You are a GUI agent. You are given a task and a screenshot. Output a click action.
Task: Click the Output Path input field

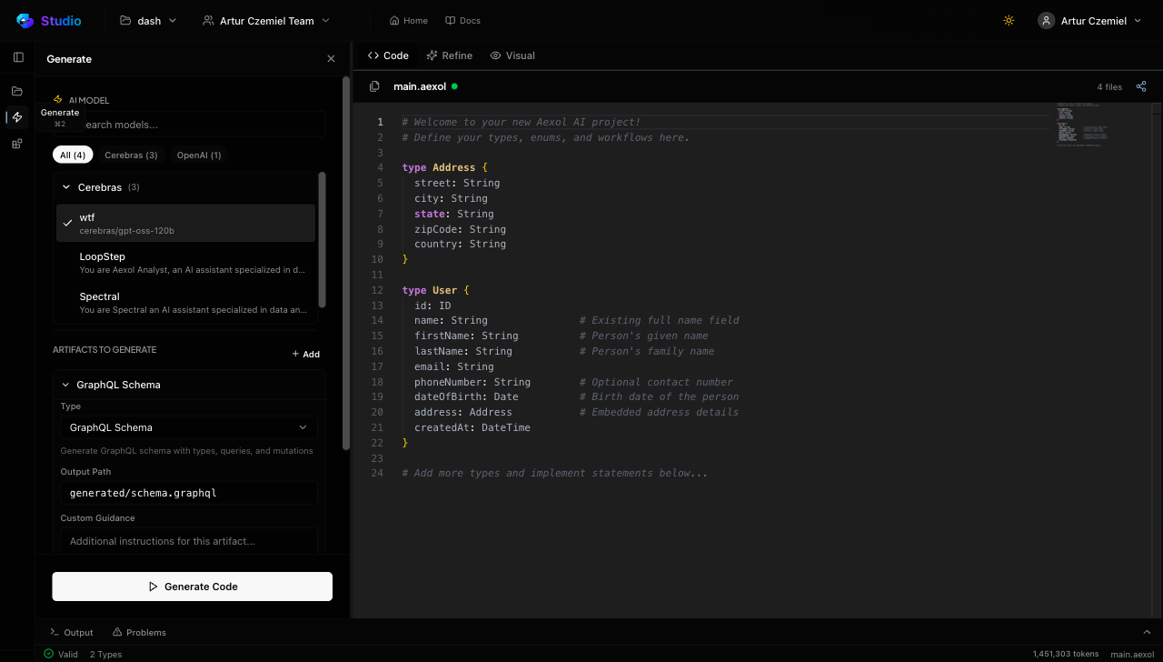(x=189, y=493)
